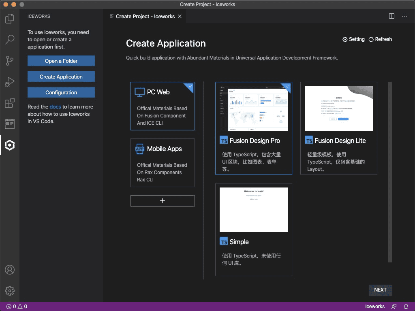The height and width of the screenshot is (311, 415).
Task: Click the TS badge on Simple template
Action: tap(224, 241)
